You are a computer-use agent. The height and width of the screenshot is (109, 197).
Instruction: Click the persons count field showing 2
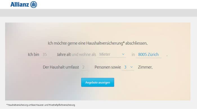pyautogui.click(x=86, y=67)
